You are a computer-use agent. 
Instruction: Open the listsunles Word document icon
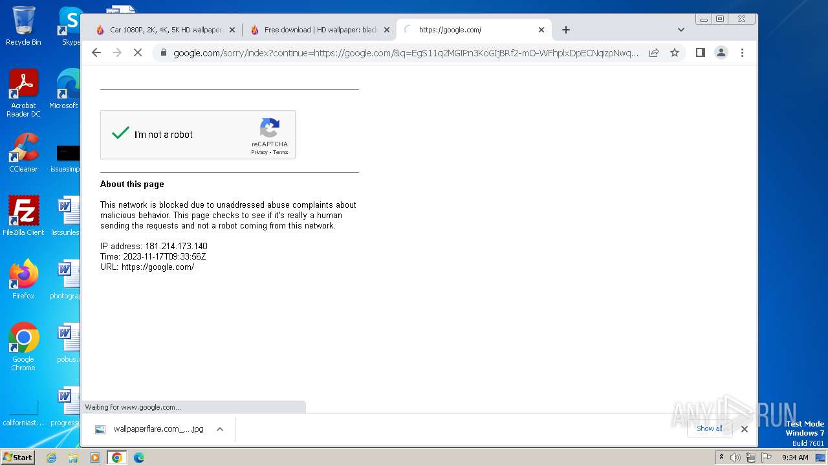click(67, 216)
